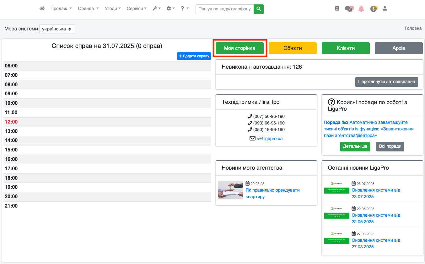Click the Додати справу button
The height and width of the screenshot is (264, 425).
tap(194, 56)
